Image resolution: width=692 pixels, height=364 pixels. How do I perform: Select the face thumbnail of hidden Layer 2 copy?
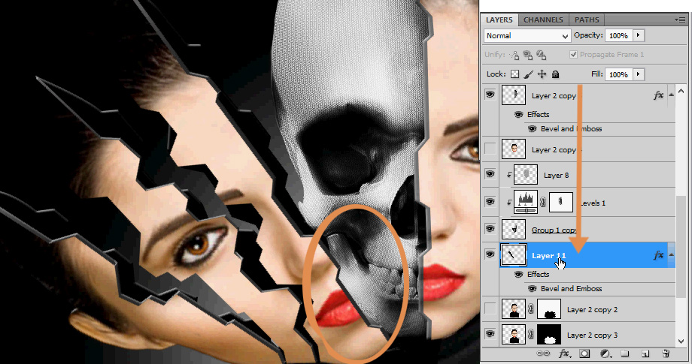[x=514, y=149]
